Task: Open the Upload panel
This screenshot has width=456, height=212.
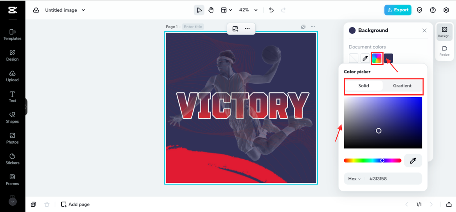Action: click(12, 76)
